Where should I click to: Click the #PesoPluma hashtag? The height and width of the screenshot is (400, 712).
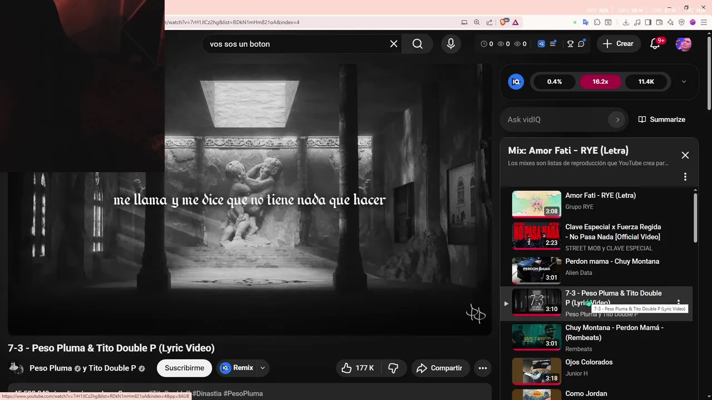pos(243,393)
